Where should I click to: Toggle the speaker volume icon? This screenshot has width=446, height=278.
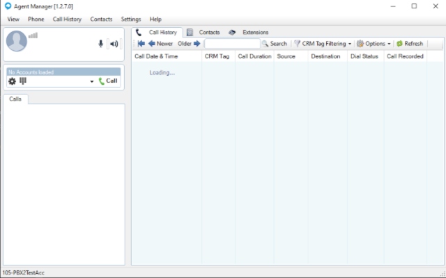click(x=114, y=43)
